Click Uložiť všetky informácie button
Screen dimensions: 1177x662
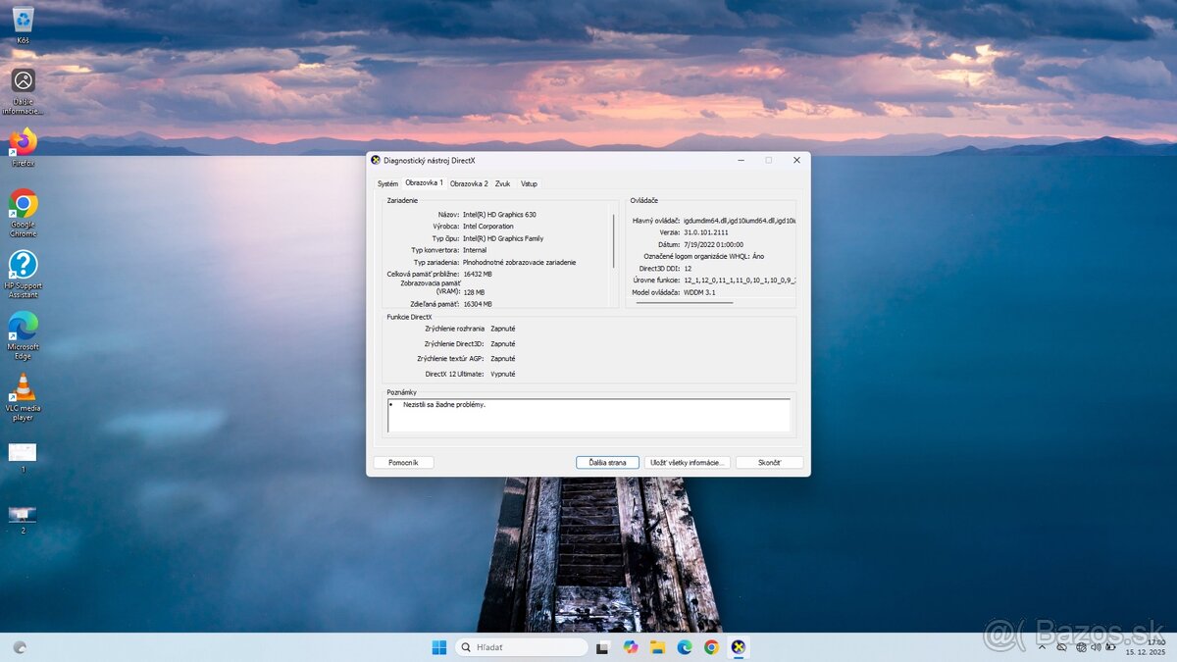(x=688, y=462)
